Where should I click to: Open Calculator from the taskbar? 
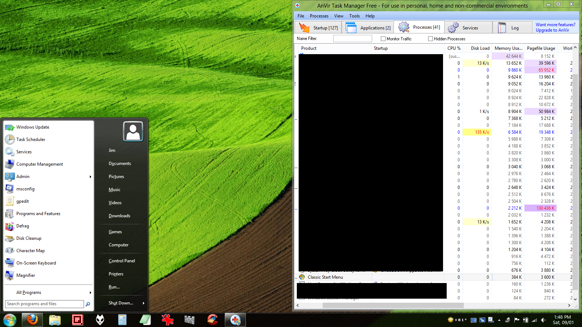pyautogui.click(x=123, y=320)
